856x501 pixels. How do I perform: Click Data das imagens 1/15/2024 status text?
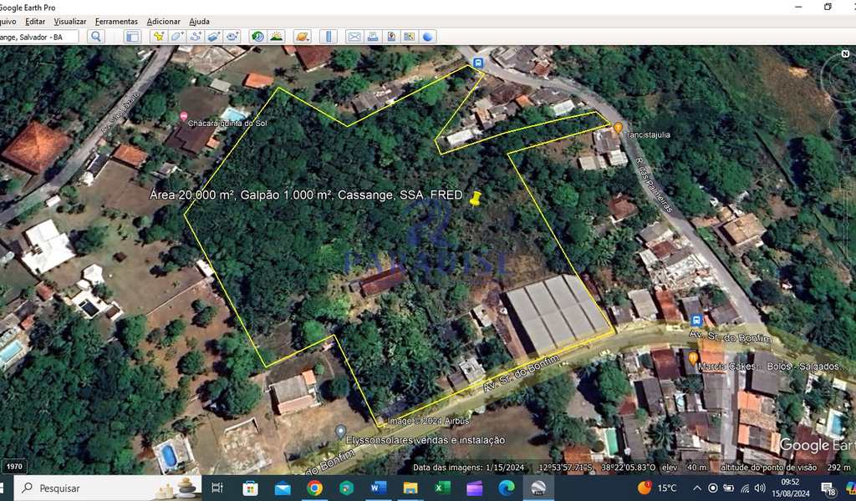[468, 468]
